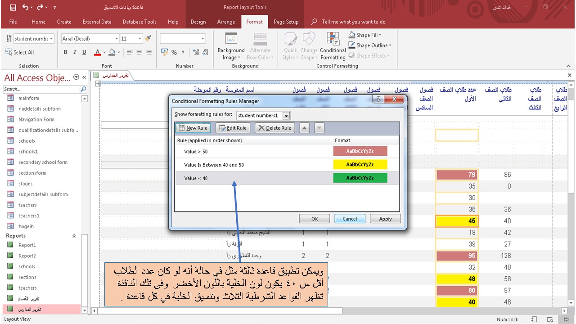Screen dimensions: 576x324
Task: Apply currency number format
Action: pos(164,52)
